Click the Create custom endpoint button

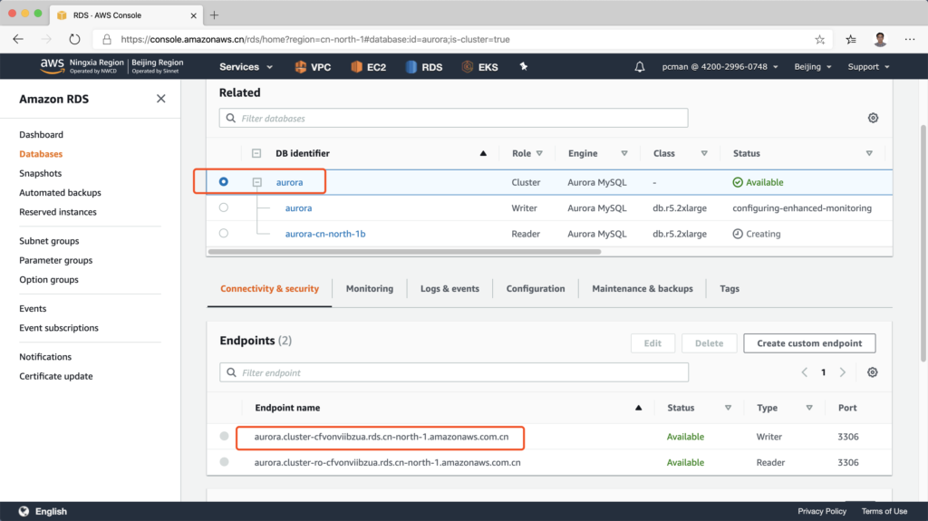[809, 343]
